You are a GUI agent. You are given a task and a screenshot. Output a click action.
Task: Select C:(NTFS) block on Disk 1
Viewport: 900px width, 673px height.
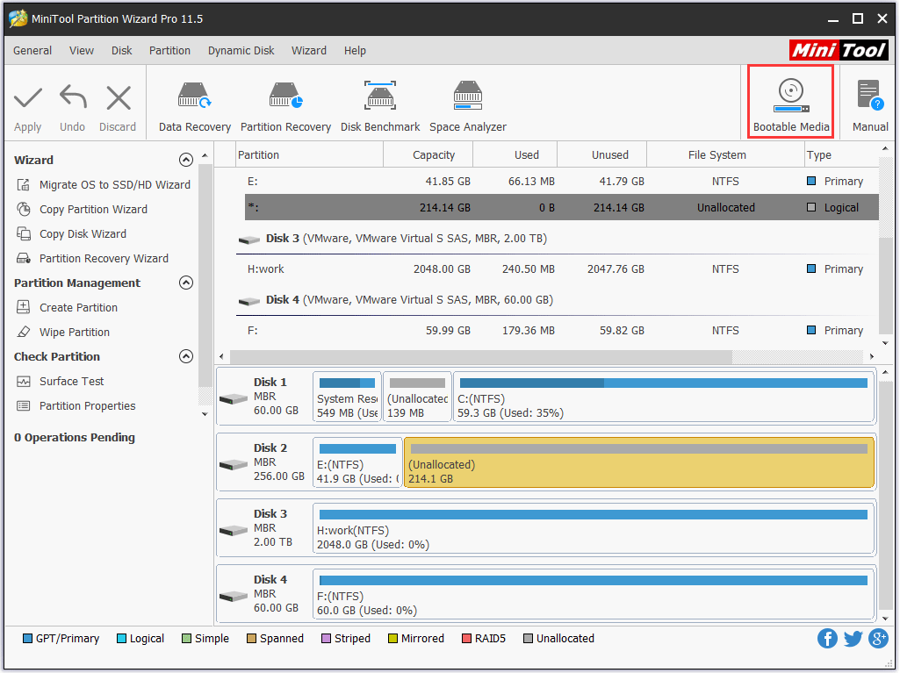click(664, 397)
